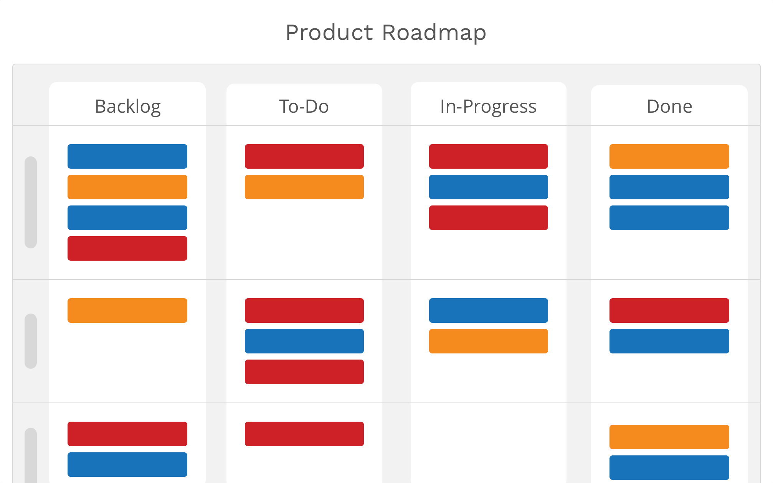Select orange card in To-Do's first row
This screenshot has height=483, width=773.
click(x=304, y=187)
